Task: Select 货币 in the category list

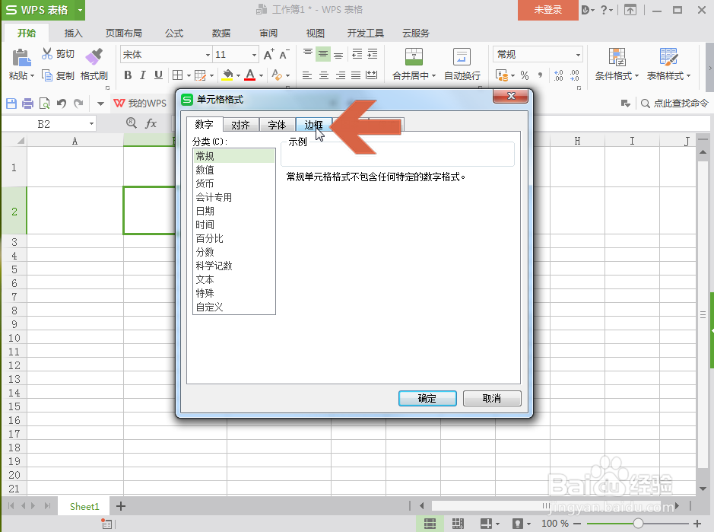Action: click(205, 183)
